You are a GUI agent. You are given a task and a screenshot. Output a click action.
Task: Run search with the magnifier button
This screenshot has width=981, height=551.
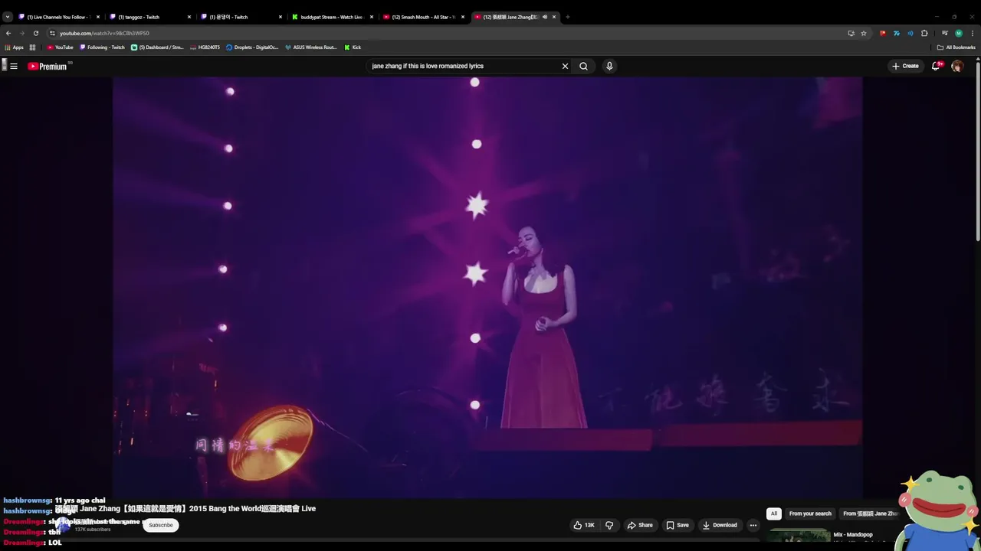pyautogui.click(x=583, y=66)
